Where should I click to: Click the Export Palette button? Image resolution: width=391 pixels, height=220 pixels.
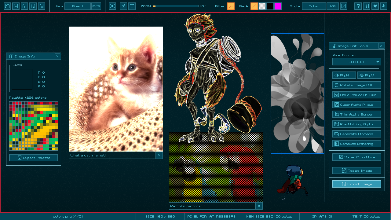click(34, 158)
